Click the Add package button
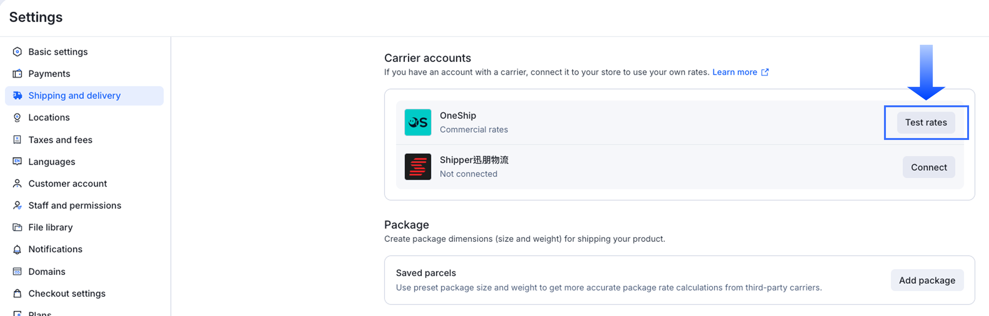This screenshot has height=316, width=989. (x=927, y=280)
